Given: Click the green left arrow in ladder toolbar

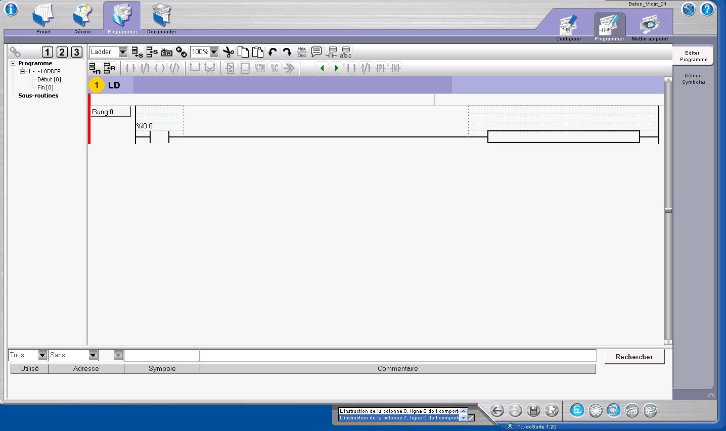Looking at the screenshot, I should (322, 68).
